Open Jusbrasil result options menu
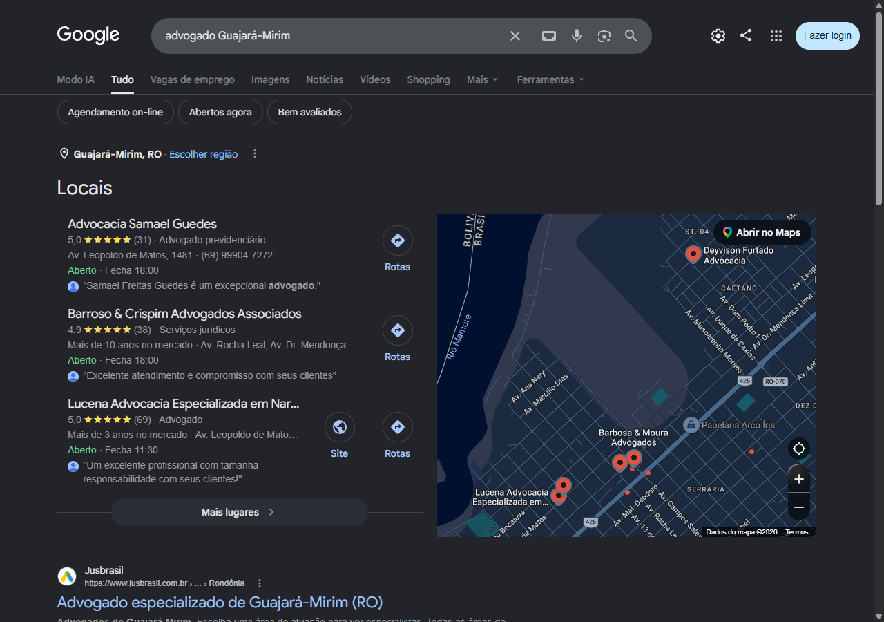This screenshot has height=622, width=884. 260,583
